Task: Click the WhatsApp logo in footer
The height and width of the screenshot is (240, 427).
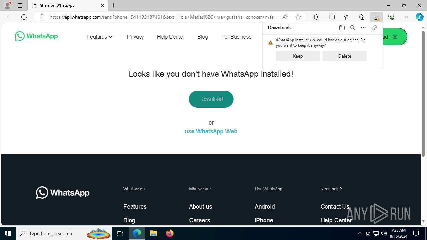Action: click(63, 193)
